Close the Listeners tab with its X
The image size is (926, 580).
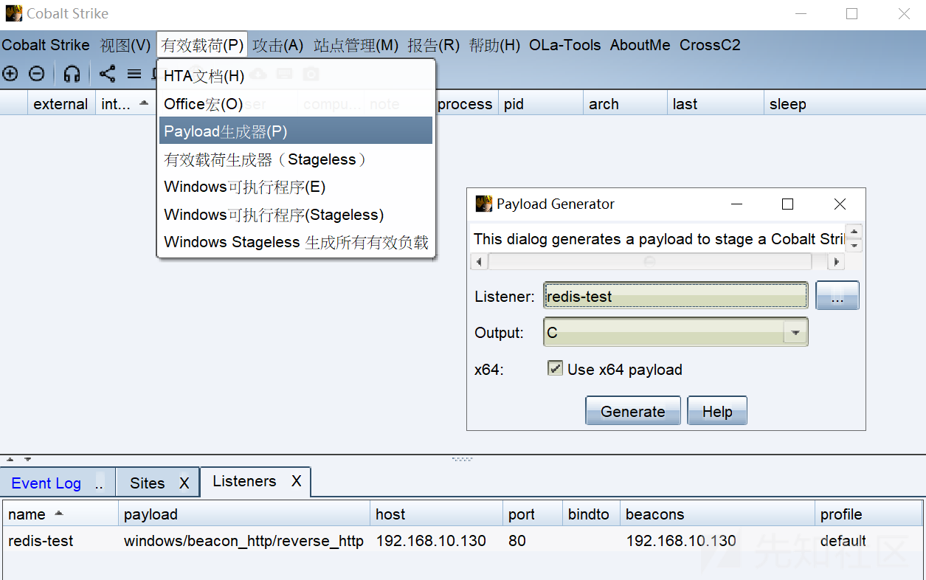click(x=296, y=481)
